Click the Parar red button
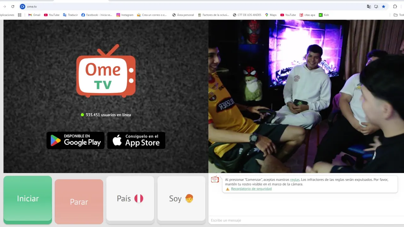The height and width of the screenshot is (227, 404). tap(79, 202)
